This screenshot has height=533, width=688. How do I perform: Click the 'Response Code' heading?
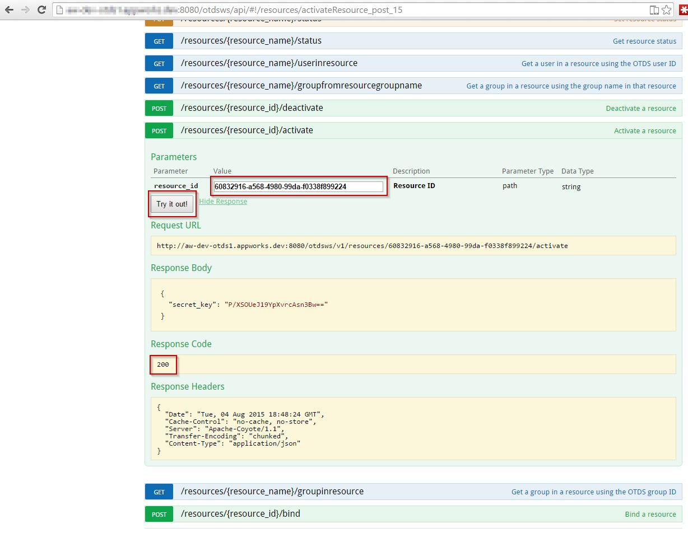[x=181, y=344]
